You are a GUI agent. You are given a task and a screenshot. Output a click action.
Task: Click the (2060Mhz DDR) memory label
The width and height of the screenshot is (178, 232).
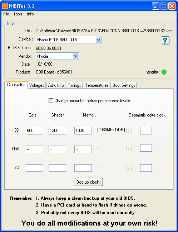[x=111, y=130]
